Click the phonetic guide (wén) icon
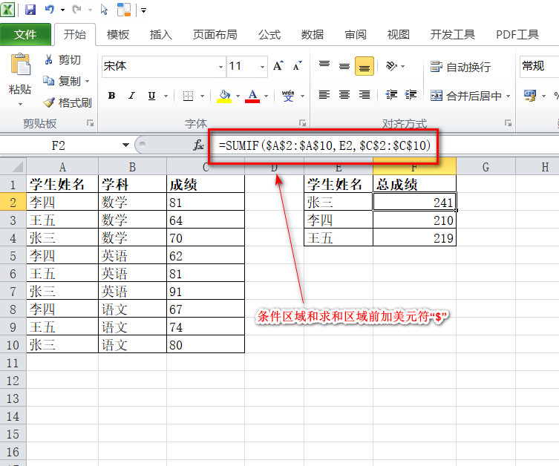This screenshot has width=559, height=466. pos(288,96)
